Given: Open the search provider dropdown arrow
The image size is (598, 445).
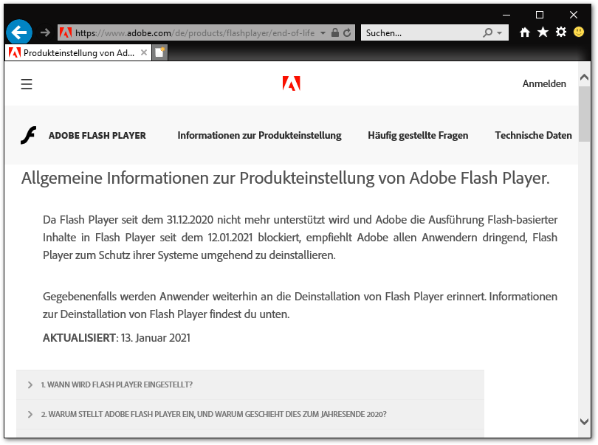Looking at the screenshot, I should 500,32.
